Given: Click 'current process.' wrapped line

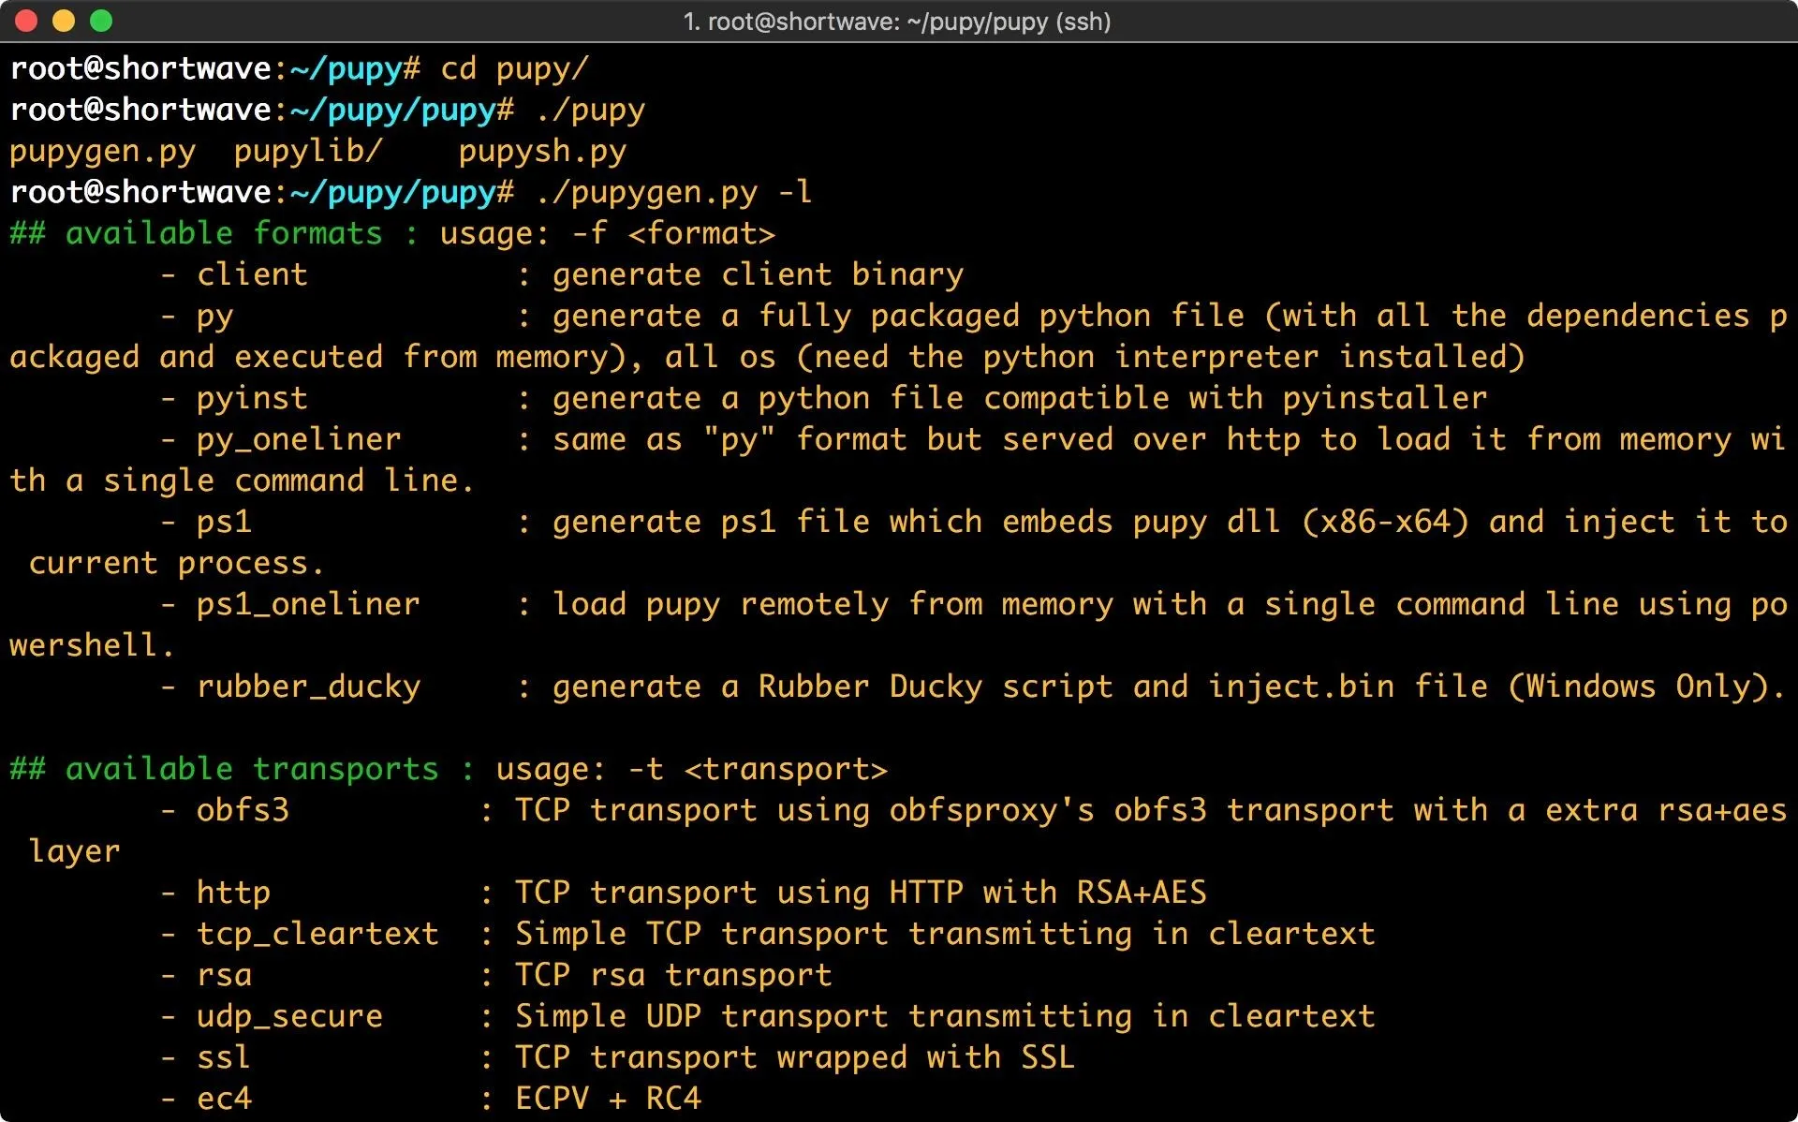Looking at the screenshot, I should pyautogui.click(x=177, y=564).
